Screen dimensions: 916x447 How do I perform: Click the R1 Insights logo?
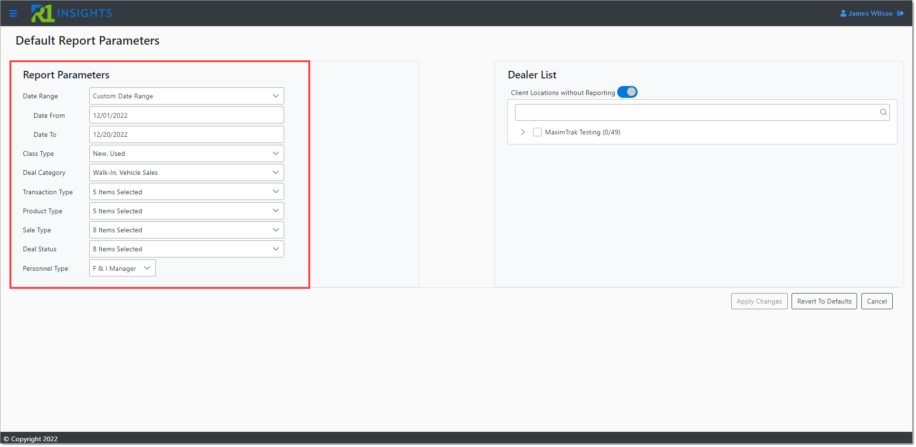click(x=72, y=13)
